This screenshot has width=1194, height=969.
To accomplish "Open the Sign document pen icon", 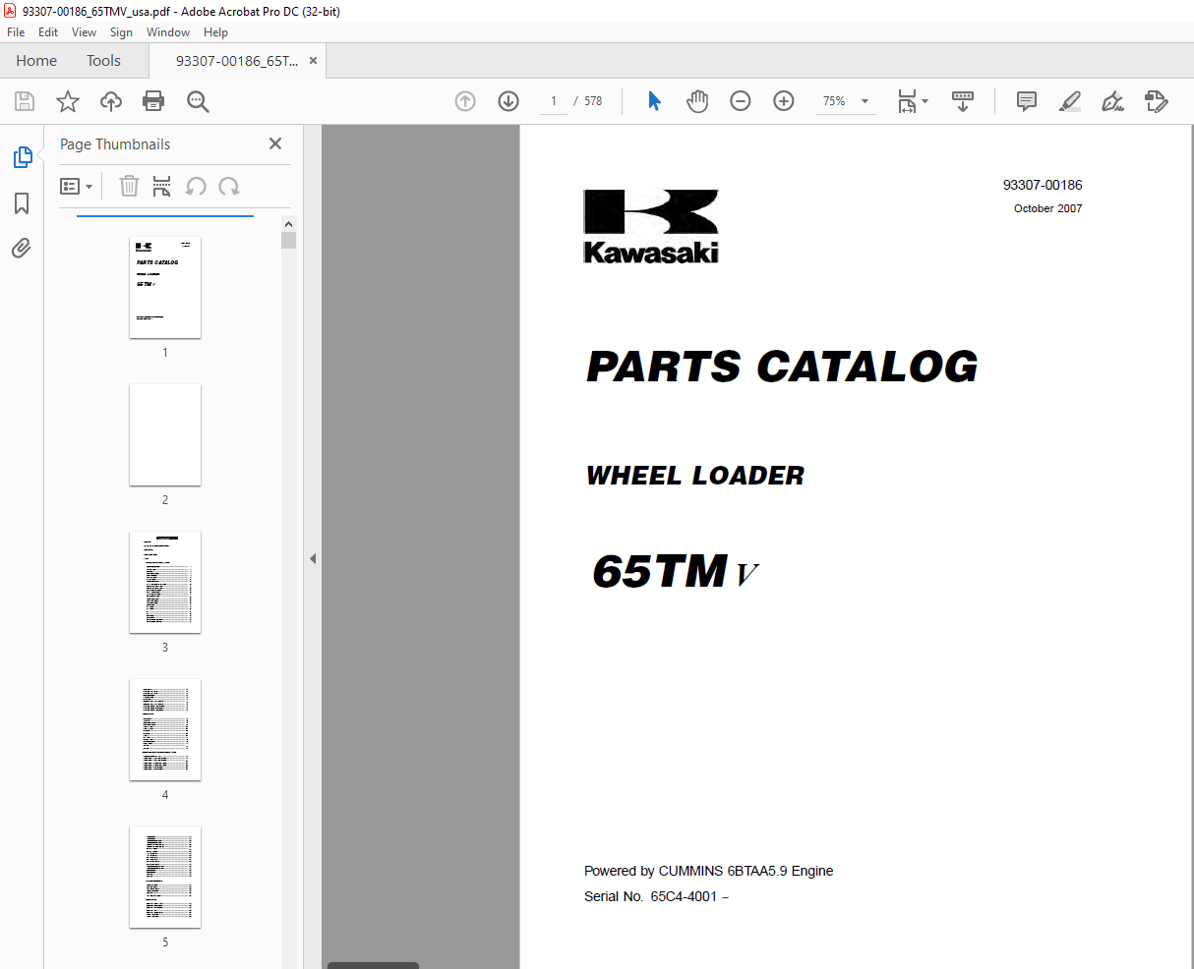I will point(1113,101).
